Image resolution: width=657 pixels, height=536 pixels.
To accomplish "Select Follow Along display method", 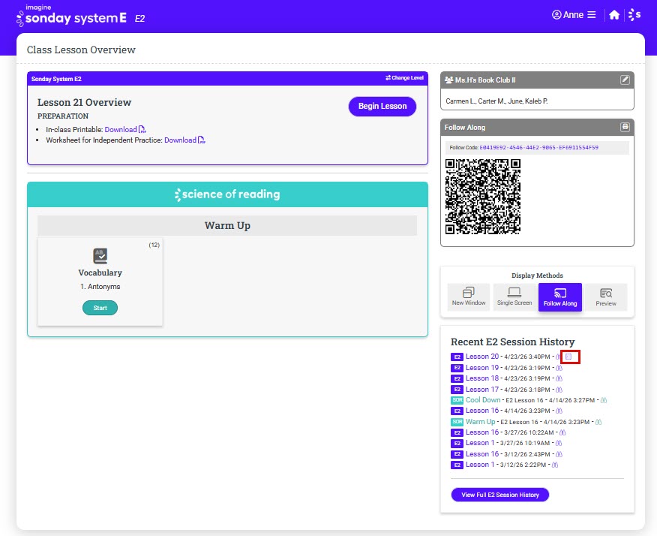I will point(559,297).
